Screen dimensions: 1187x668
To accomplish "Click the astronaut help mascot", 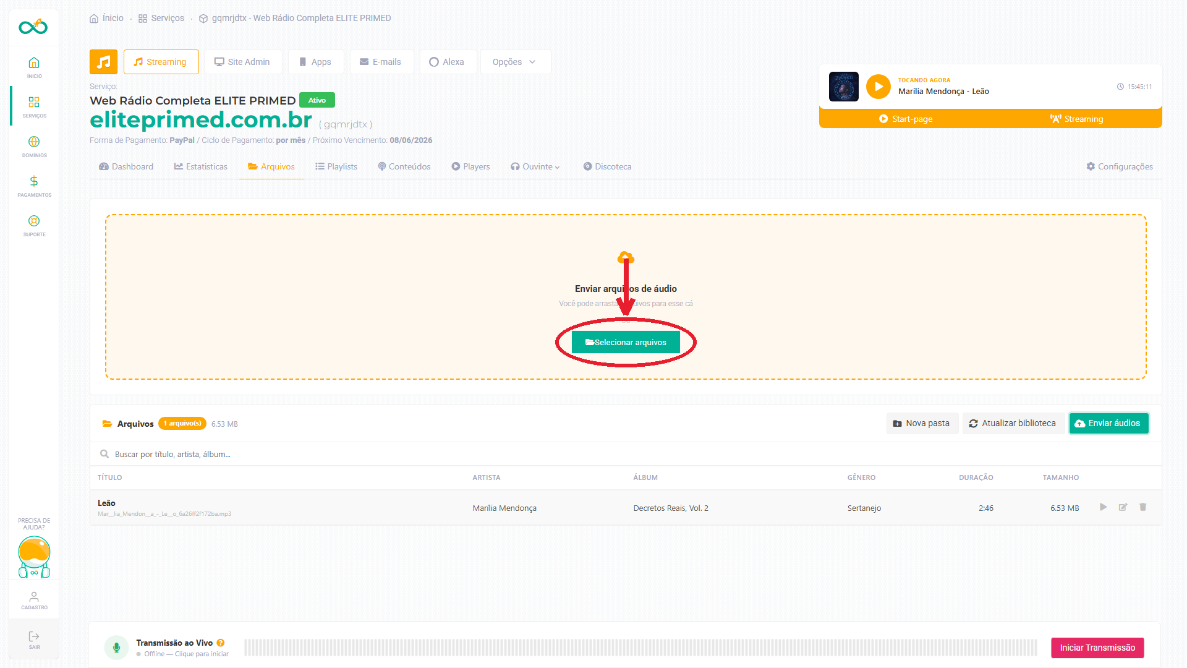I will click(34, 557).
